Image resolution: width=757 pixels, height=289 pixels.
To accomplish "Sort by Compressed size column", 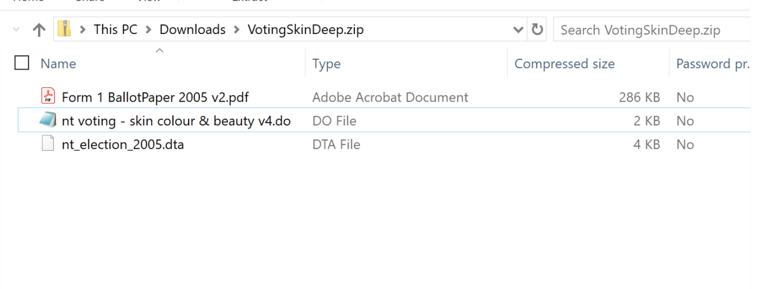I will pyautogui.click(x=564, y=64).
